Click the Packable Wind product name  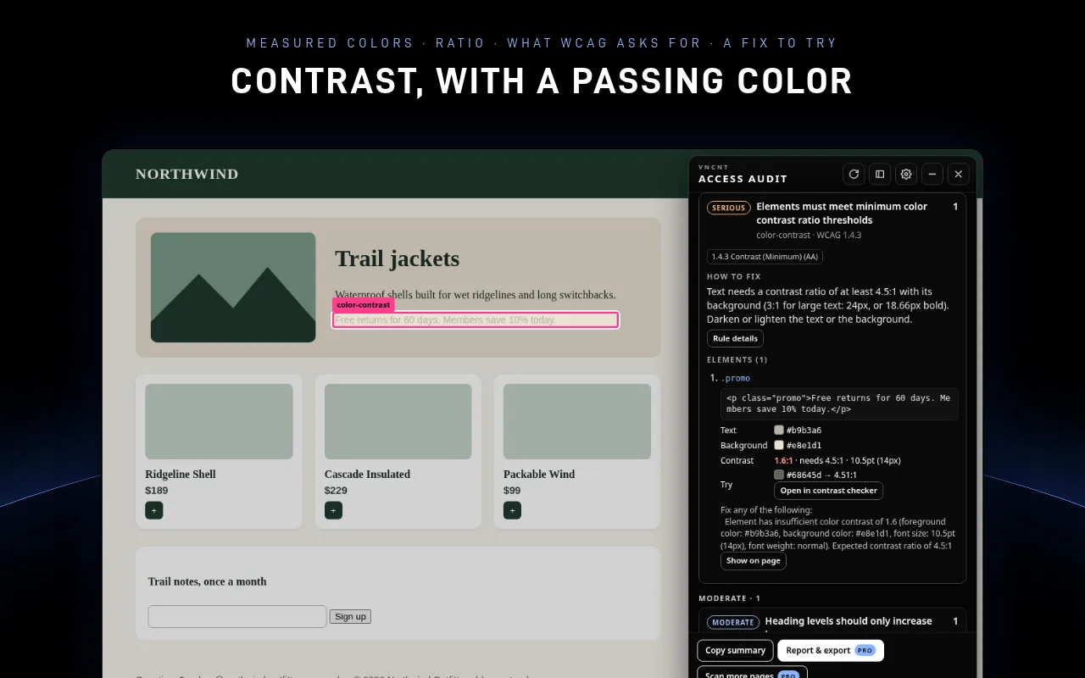(539, 474)
